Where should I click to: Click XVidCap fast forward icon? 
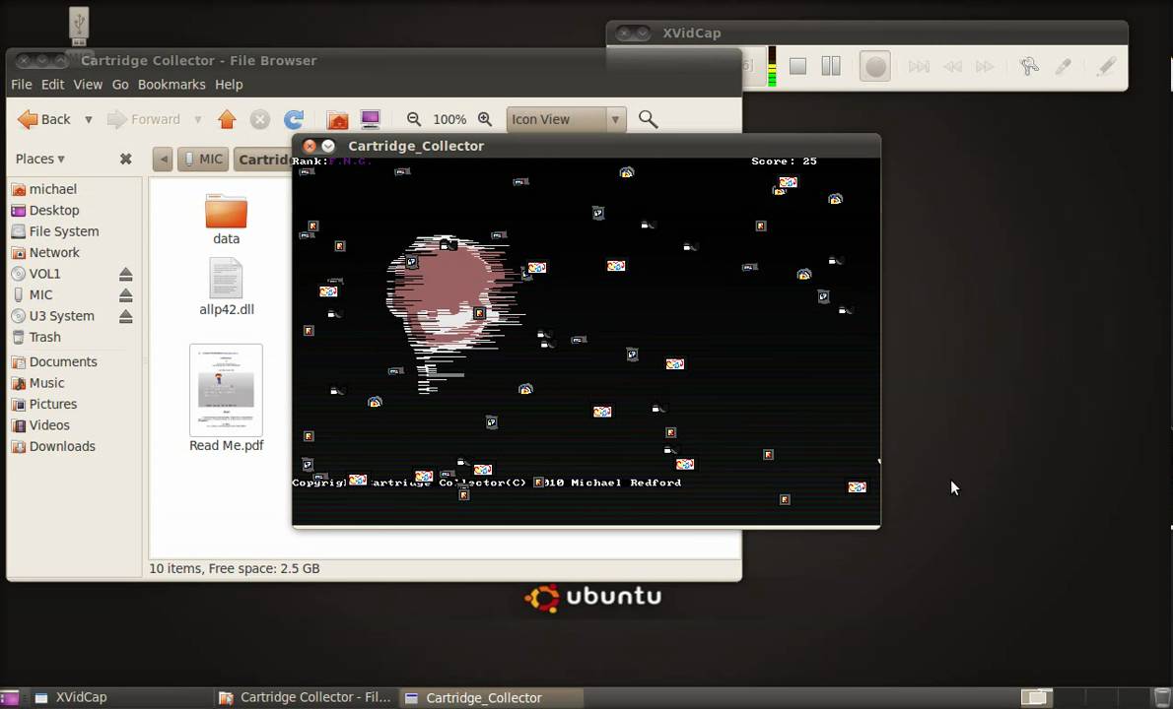986,67
